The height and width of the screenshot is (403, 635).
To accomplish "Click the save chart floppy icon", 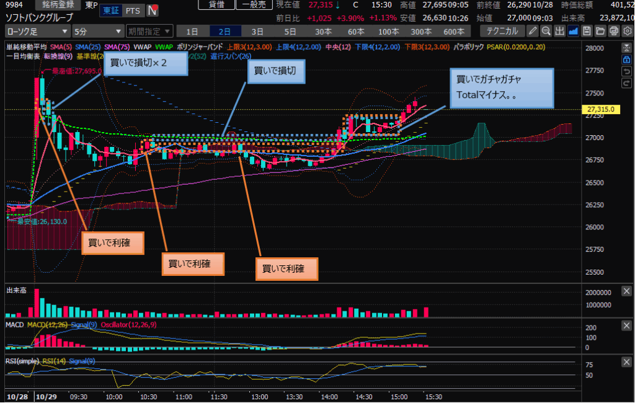I will point(587,30).
